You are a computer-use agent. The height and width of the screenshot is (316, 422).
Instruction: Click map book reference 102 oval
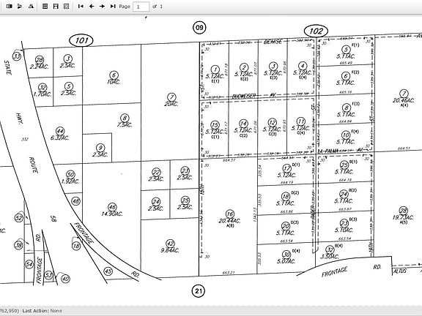(x=316, y=31)
